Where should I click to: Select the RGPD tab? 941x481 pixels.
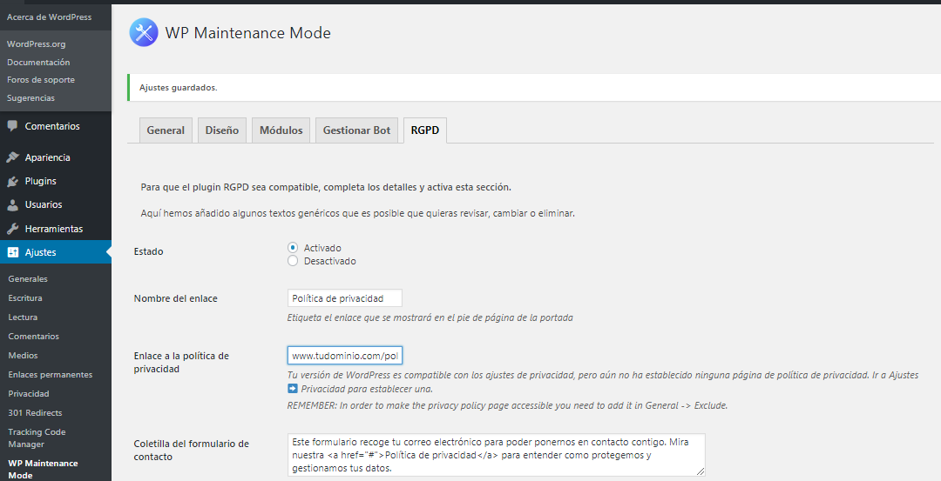coord(425,130)
